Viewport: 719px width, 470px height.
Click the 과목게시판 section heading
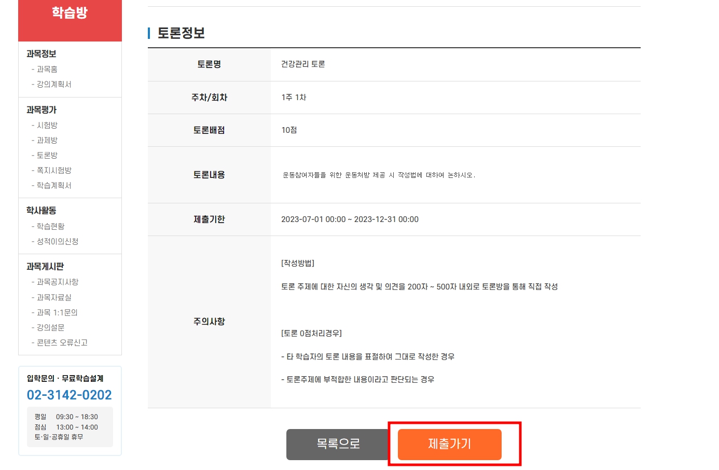pos(45,267)
